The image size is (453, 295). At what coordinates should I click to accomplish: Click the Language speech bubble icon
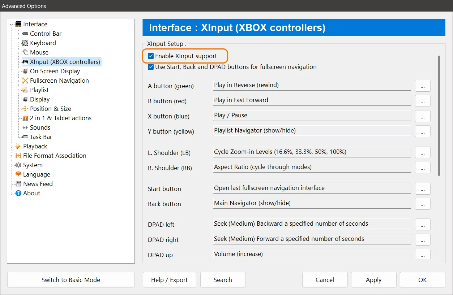[x=18, y=174]
